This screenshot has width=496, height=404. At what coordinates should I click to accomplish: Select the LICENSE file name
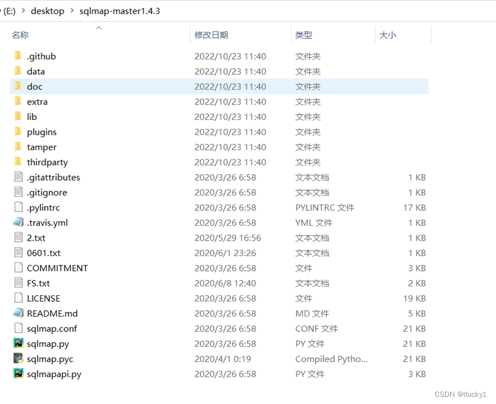coord(43,299)
